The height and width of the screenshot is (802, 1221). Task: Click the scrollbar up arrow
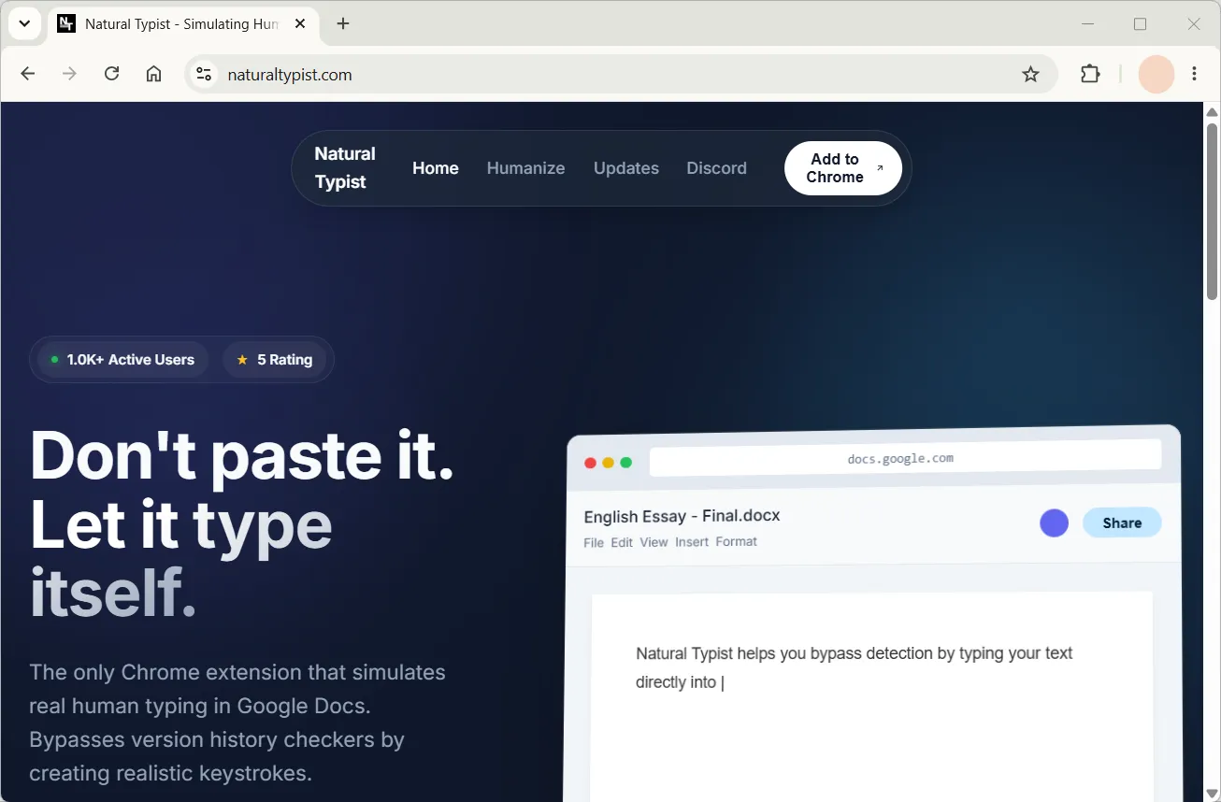click(1212, 110)
